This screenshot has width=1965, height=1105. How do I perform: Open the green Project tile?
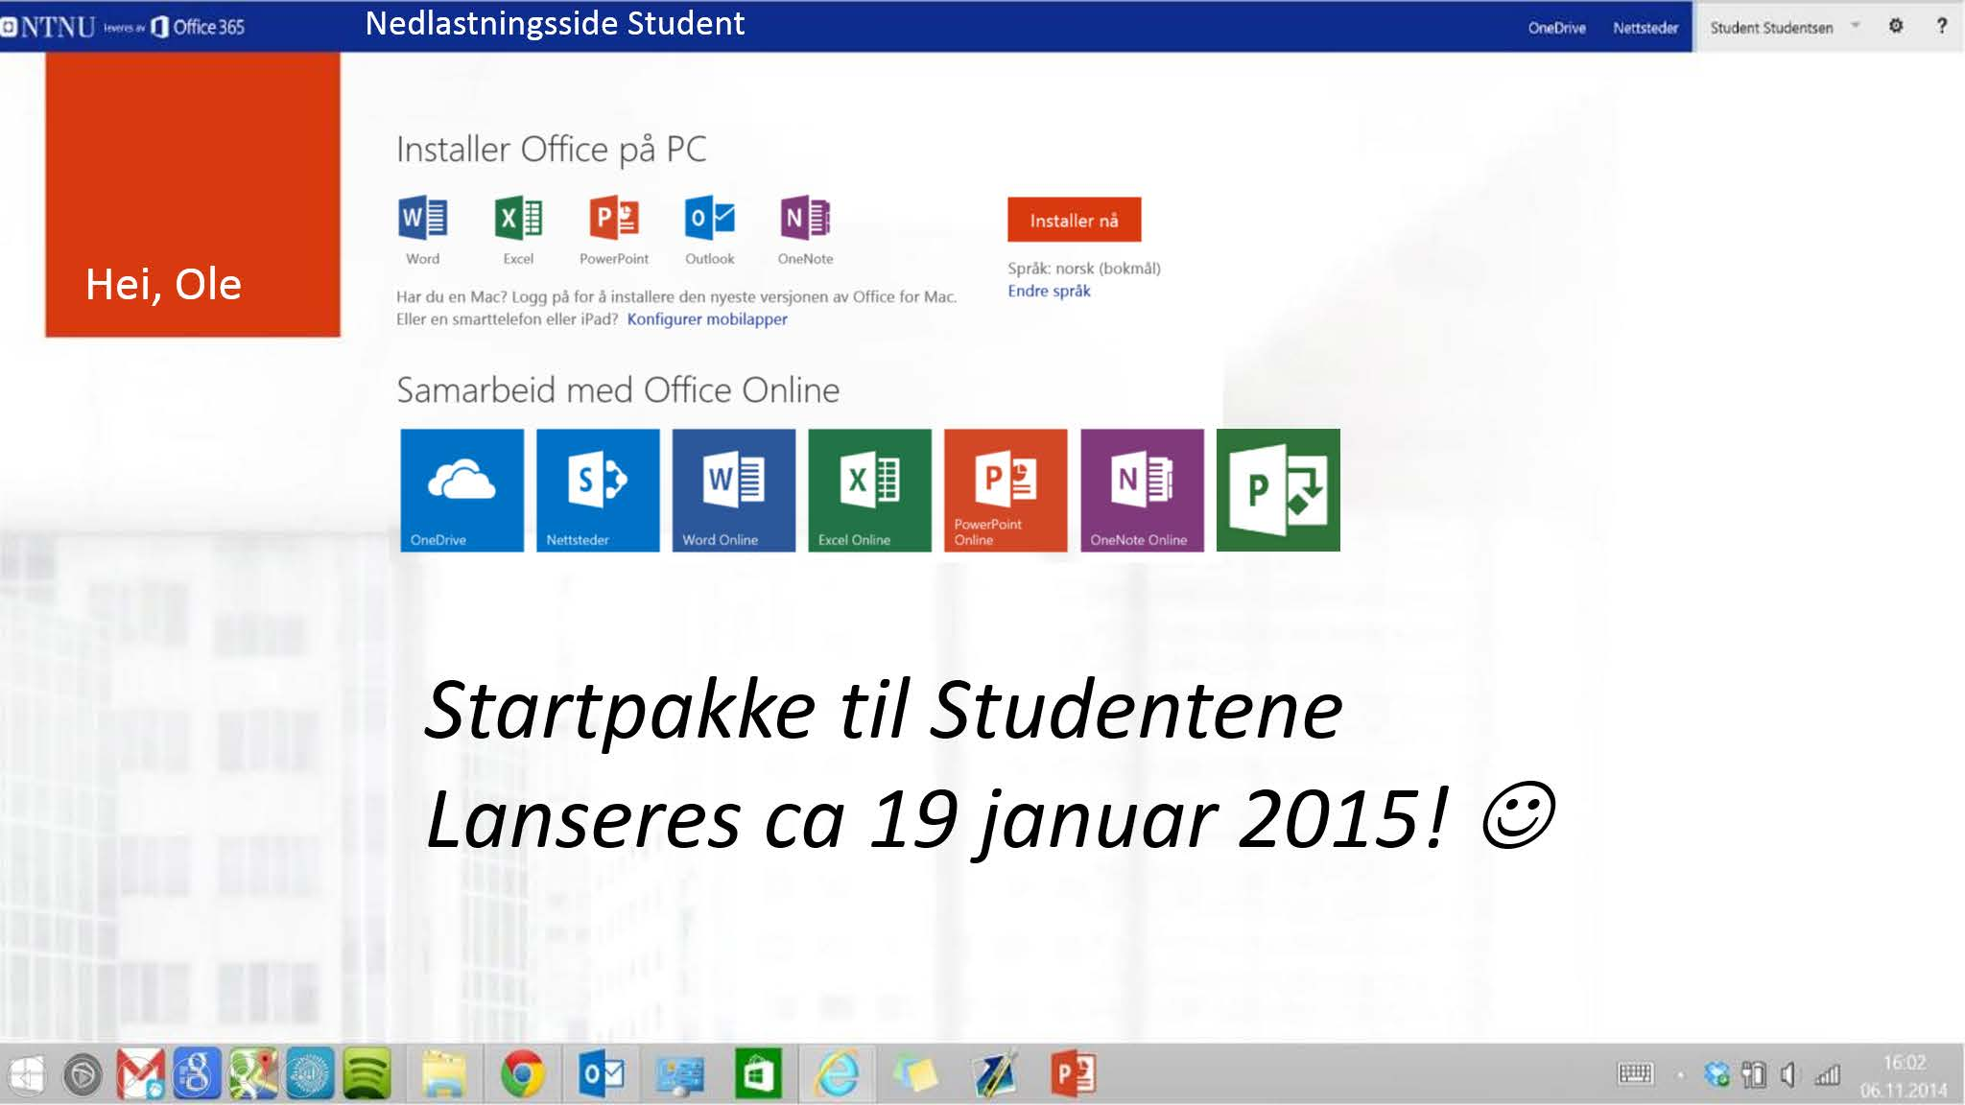[1278, 490]
